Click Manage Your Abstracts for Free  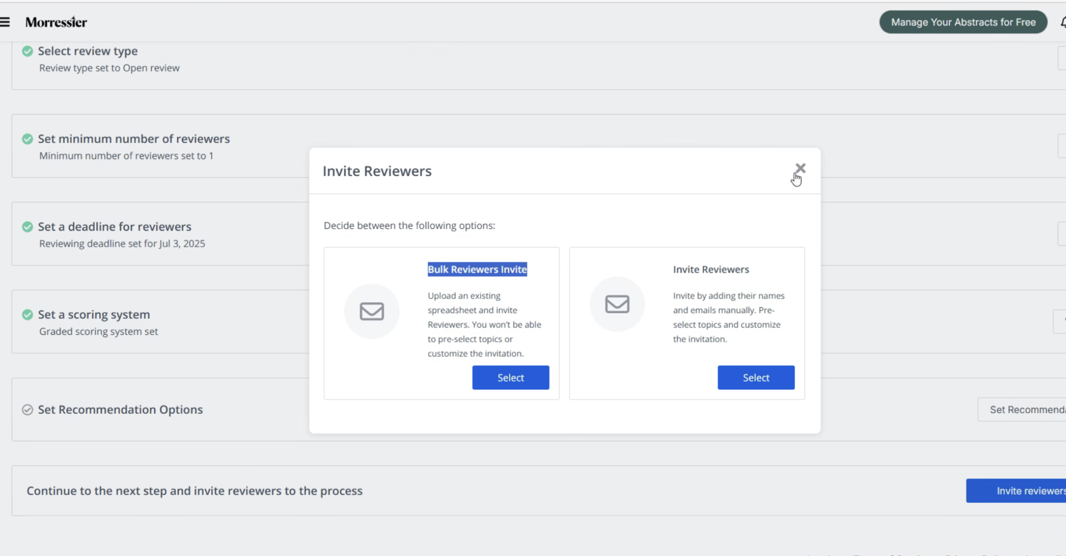[x=963, y=22]
